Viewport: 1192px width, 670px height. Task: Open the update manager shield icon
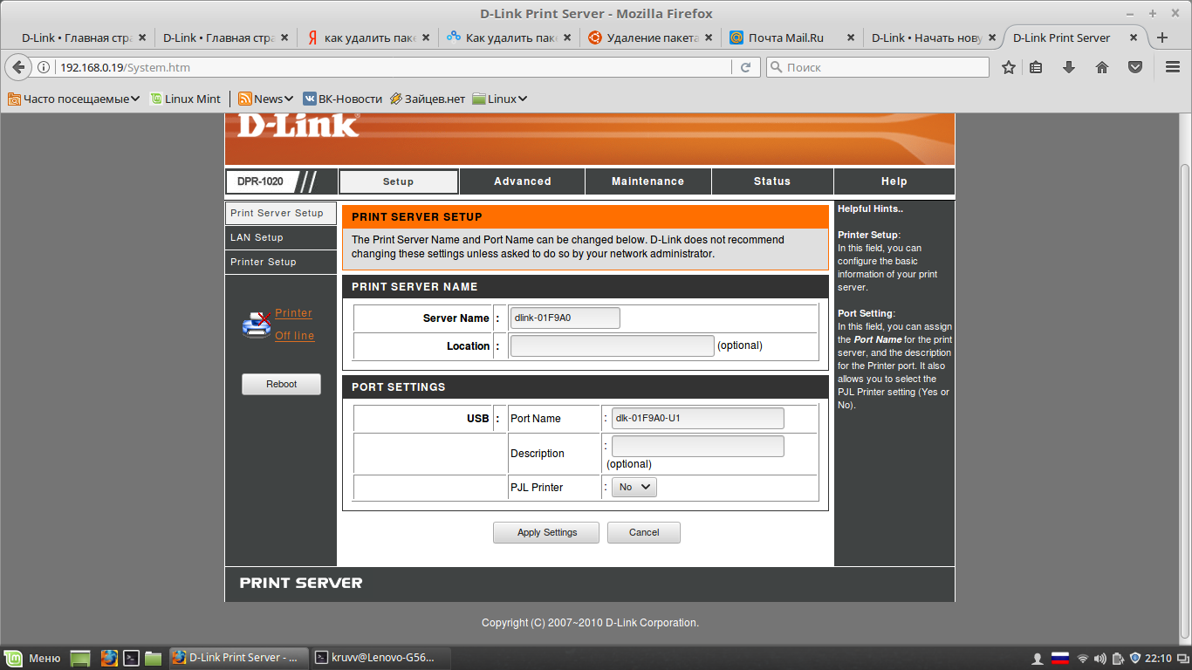tap(1134, 658)
